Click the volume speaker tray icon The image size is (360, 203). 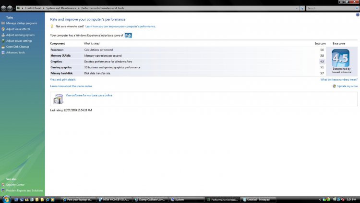point(343,200)
